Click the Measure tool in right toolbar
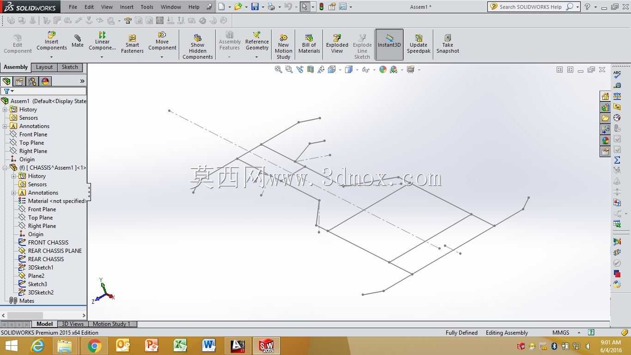Viewport: 631px width, 355px height. click(617, 86)
